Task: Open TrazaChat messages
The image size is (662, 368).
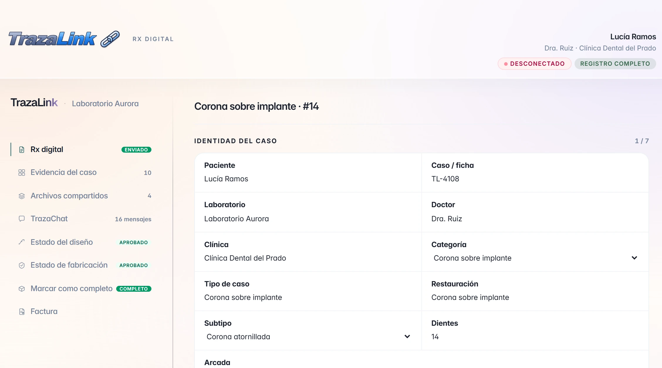Action: pyautogui.click(x=82, y=219)
